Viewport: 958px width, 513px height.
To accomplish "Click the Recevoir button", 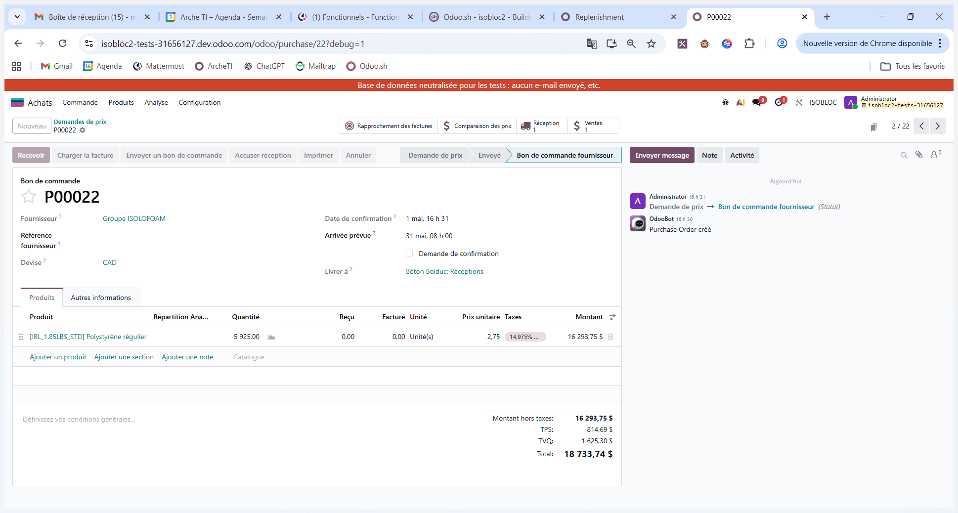I will 31,155.
